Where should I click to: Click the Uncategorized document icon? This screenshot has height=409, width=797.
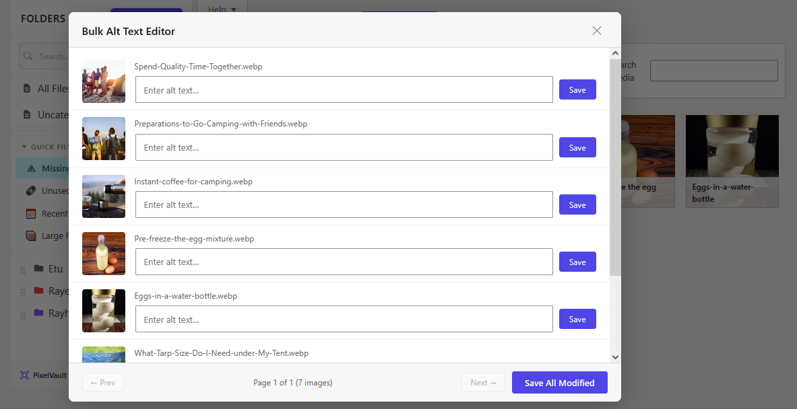pos(27,114)
